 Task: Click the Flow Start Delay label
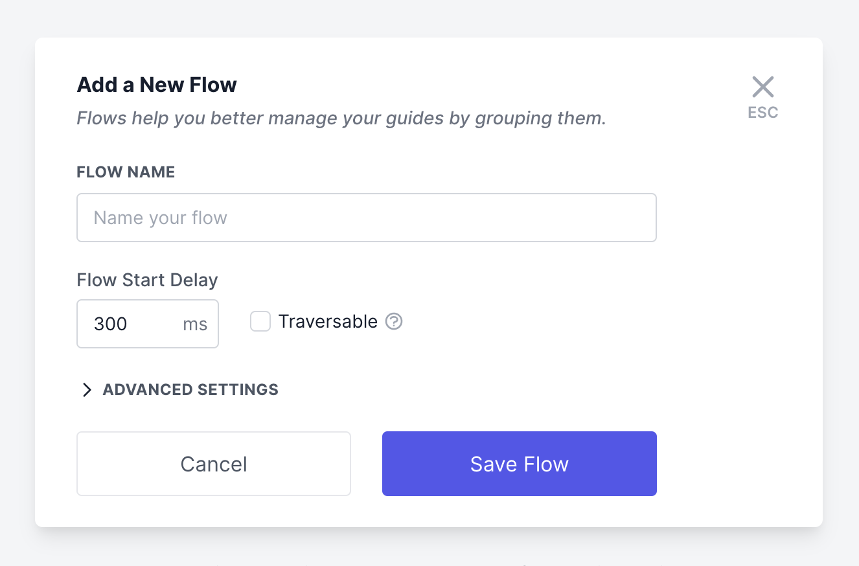tap(148, 280)
